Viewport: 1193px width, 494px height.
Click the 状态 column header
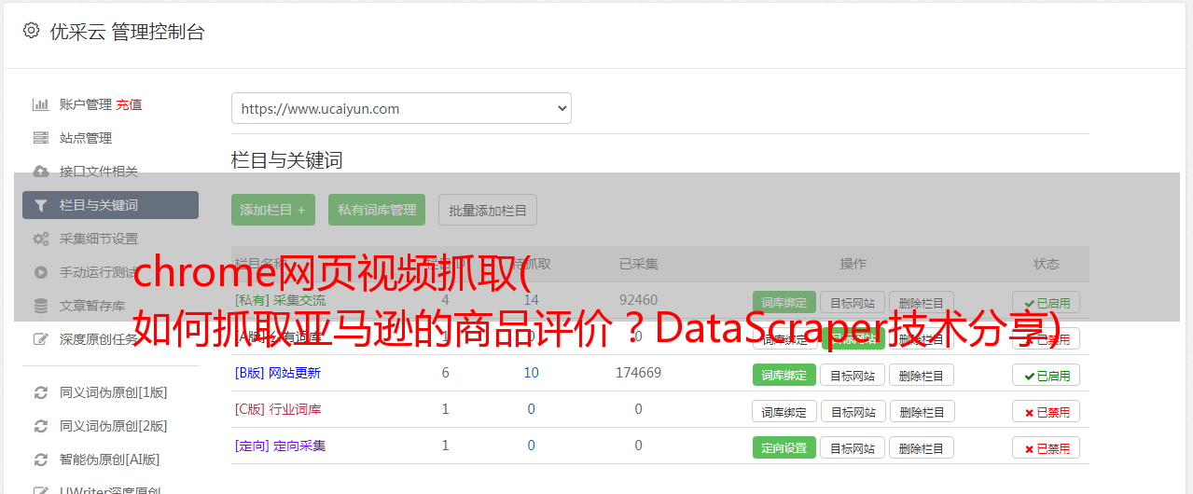coord(1046,264)
